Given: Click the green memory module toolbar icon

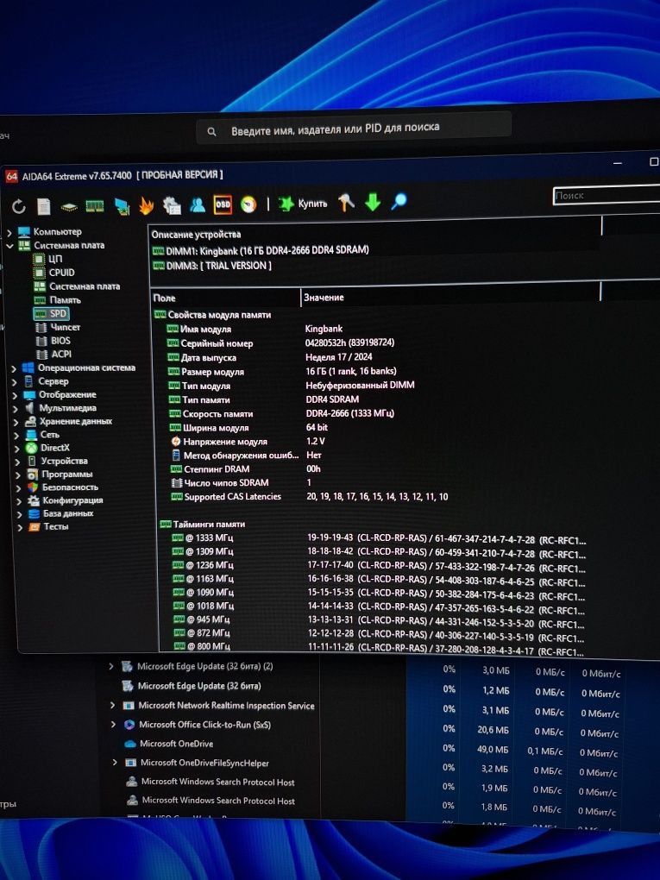Looking at the screenshot, I should pyautogui.click(x=94, y=206).
